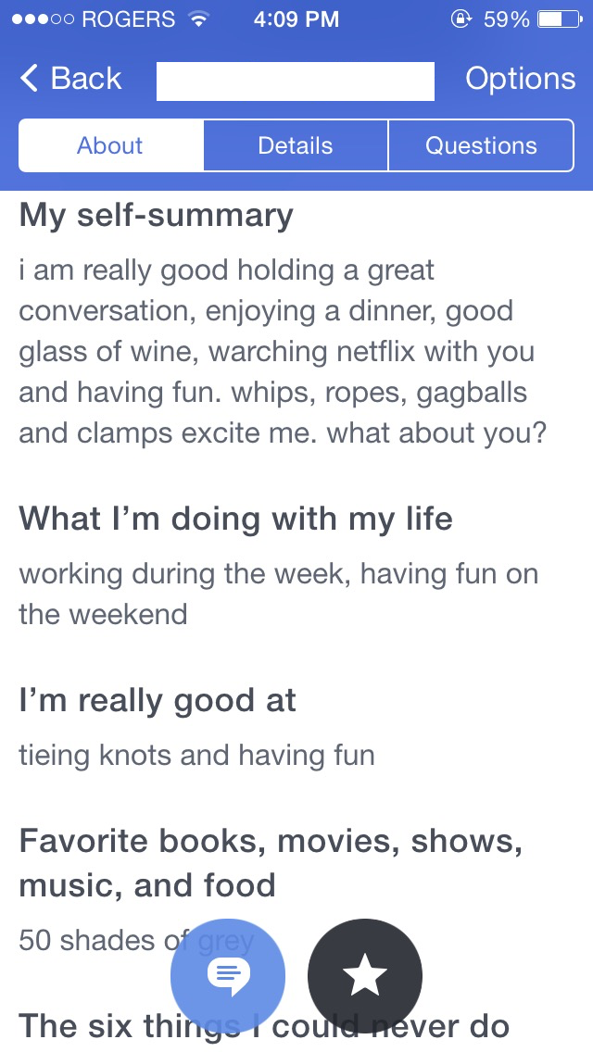
Task: Tap the "tieing knots and having fun" text
Action: point(196,756)
